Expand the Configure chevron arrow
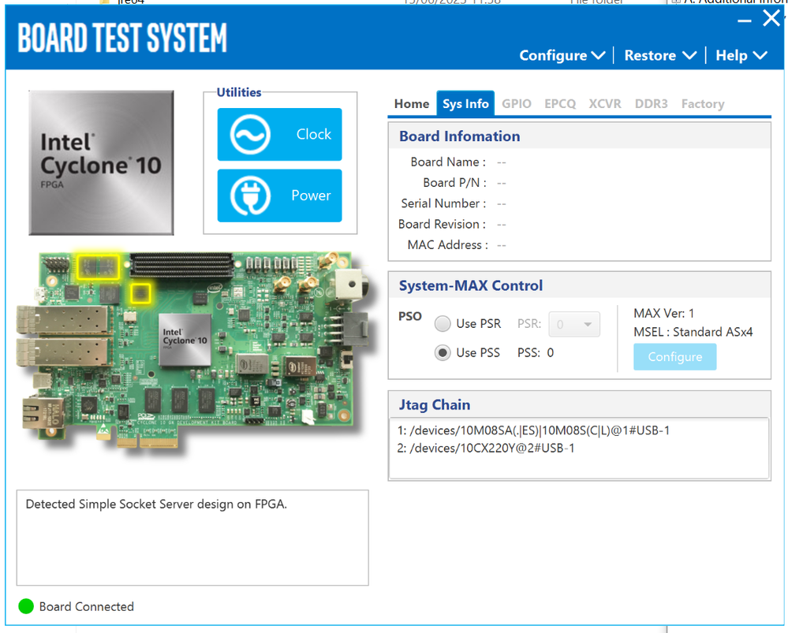This screenshot has width=788, height=633. (x=598, y=55)
